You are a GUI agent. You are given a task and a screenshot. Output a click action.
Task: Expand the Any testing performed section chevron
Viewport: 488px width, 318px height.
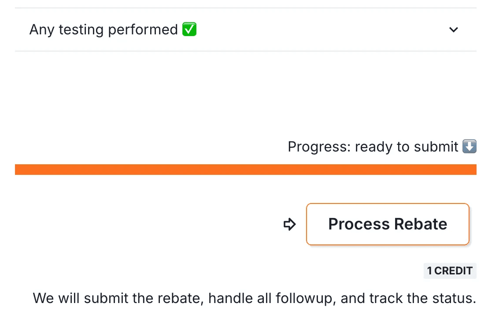coord(453,30)
